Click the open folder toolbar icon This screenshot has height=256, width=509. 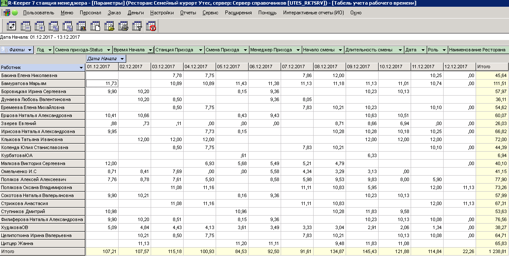pos(109,27)
